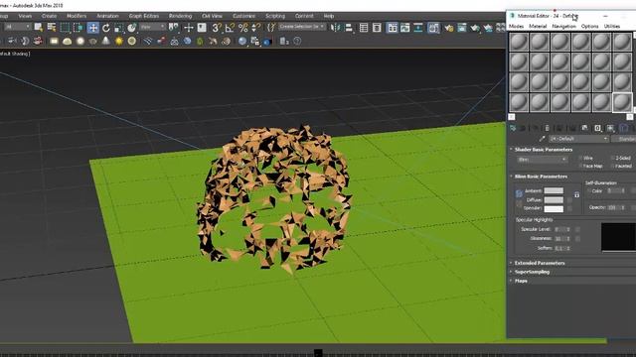The height and width of the screenshot is (357, 636).
Task: Open Material Editor's Navigation menu
Action: click(x=563, y=26)
